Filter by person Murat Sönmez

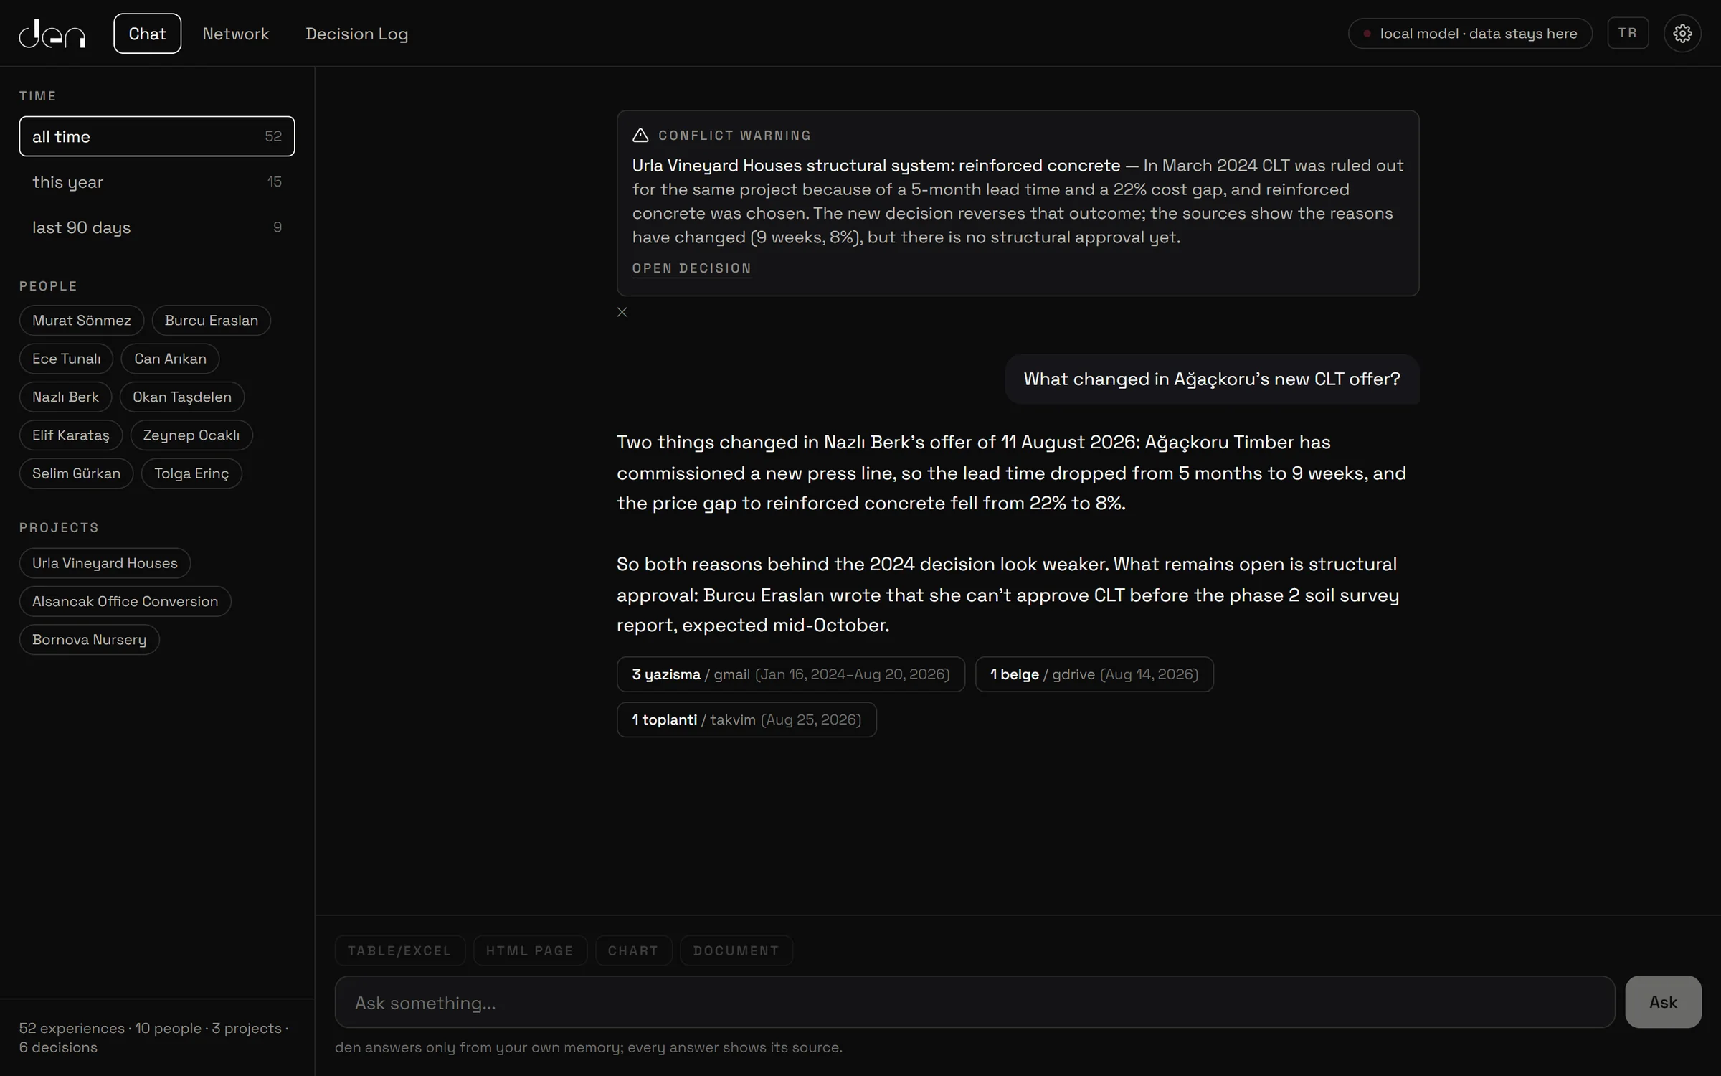82,320
